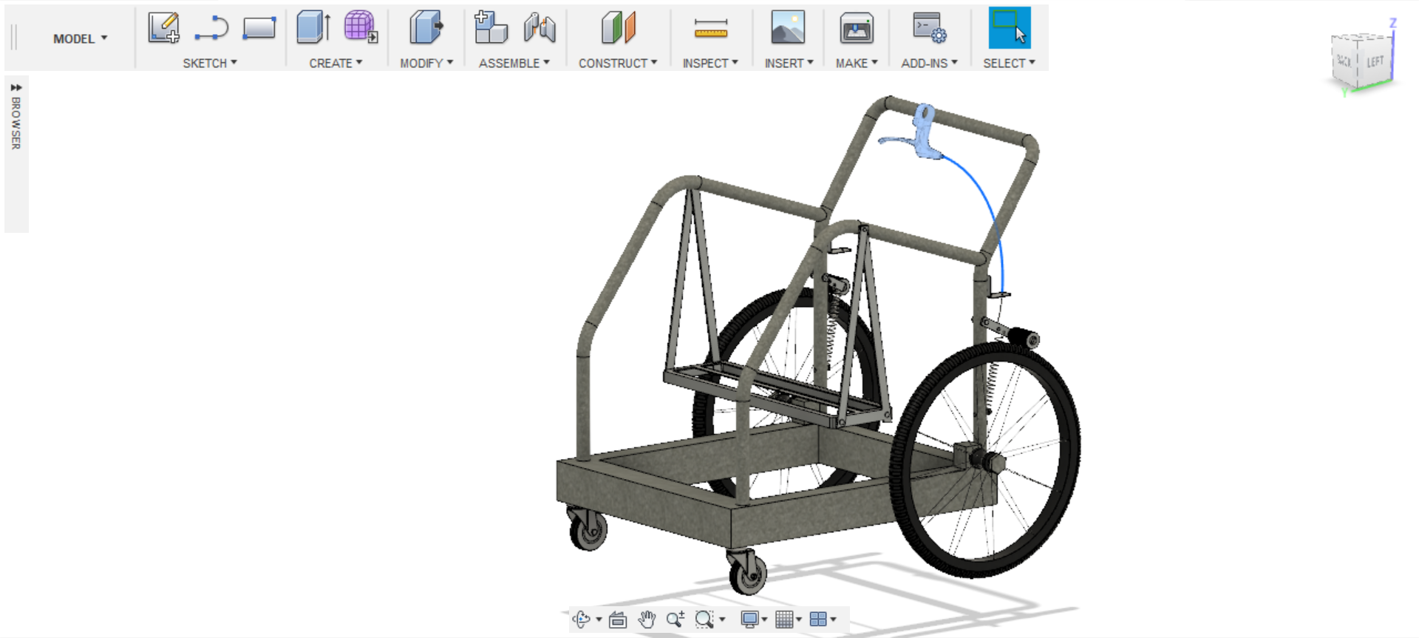
Task: Select the sketch Rectangle tool icon
Action: [259, 28]
